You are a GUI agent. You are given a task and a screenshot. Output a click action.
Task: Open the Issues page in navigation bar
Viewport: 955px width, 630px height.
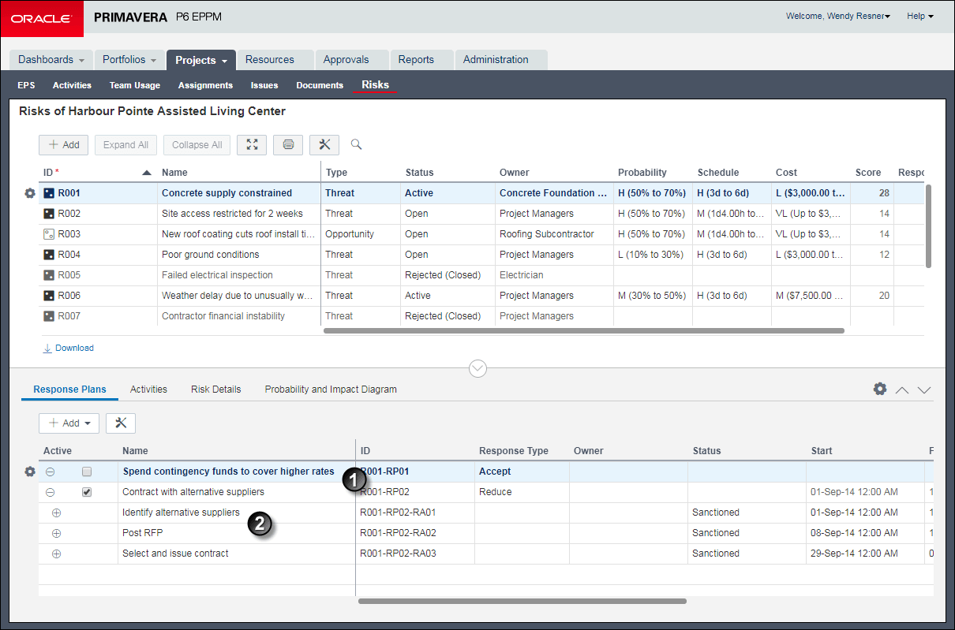[x=264, y=85]
